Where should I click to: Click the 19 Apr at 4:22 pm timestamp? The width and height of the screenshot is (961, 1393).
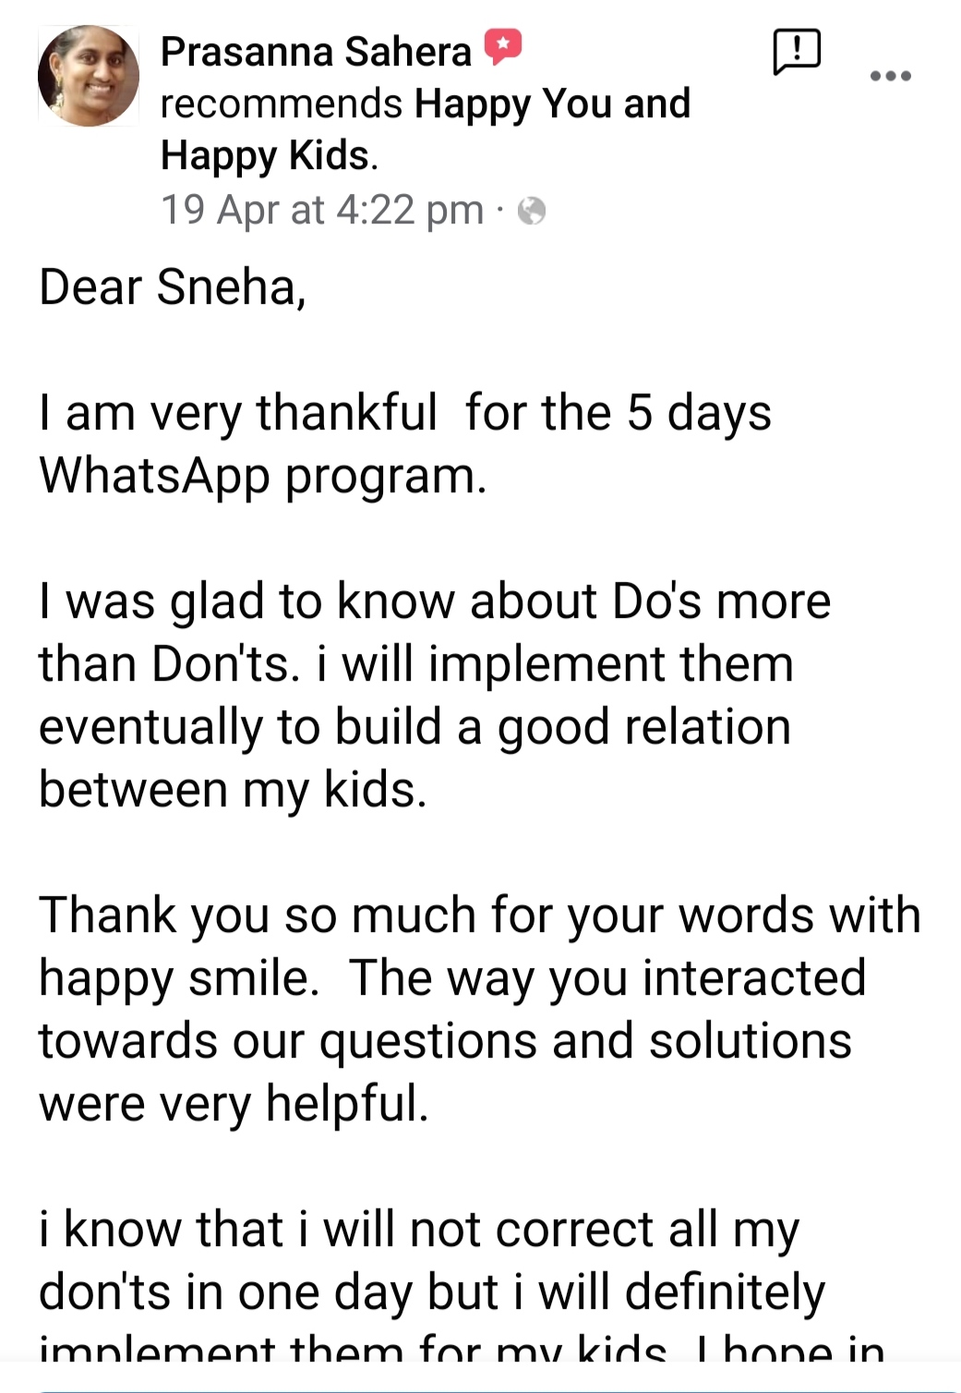point(321,211)
